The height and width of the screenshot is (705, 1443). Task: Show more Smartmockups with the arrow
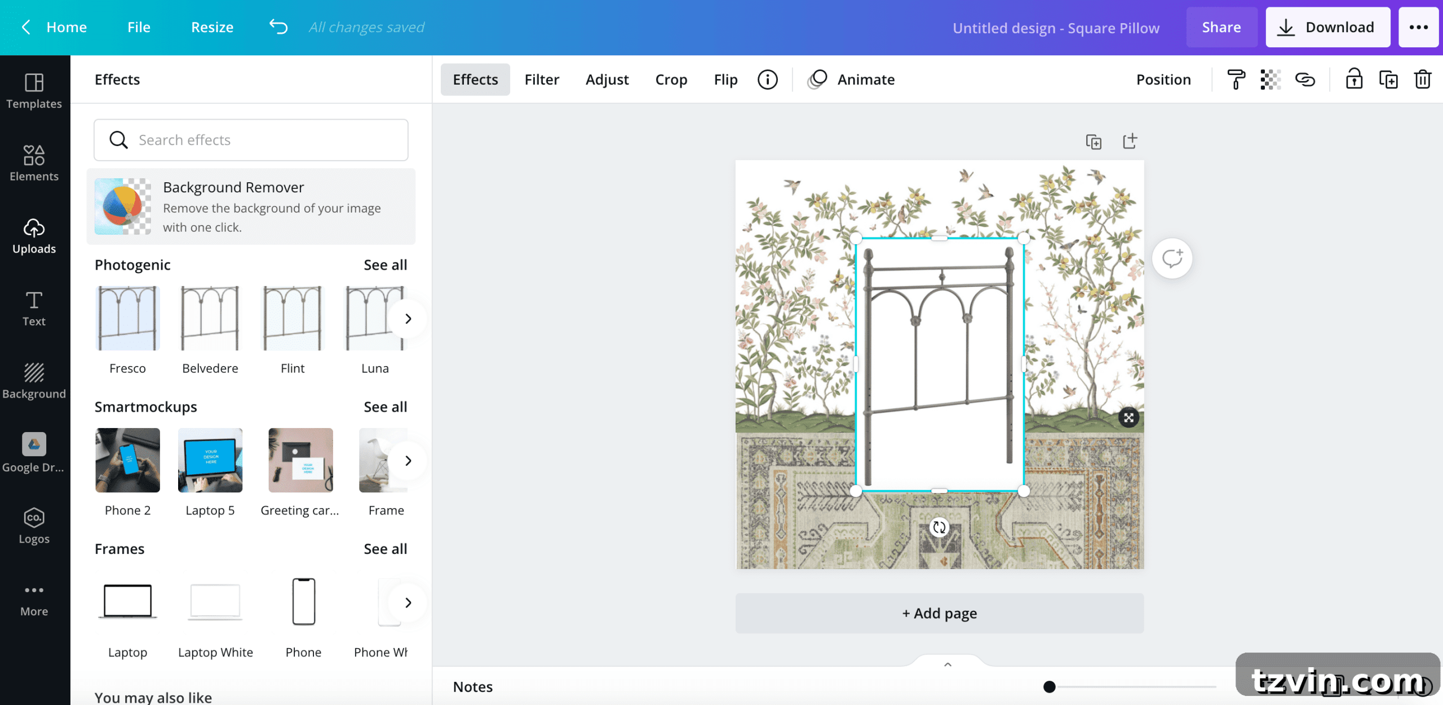(408, 461)
